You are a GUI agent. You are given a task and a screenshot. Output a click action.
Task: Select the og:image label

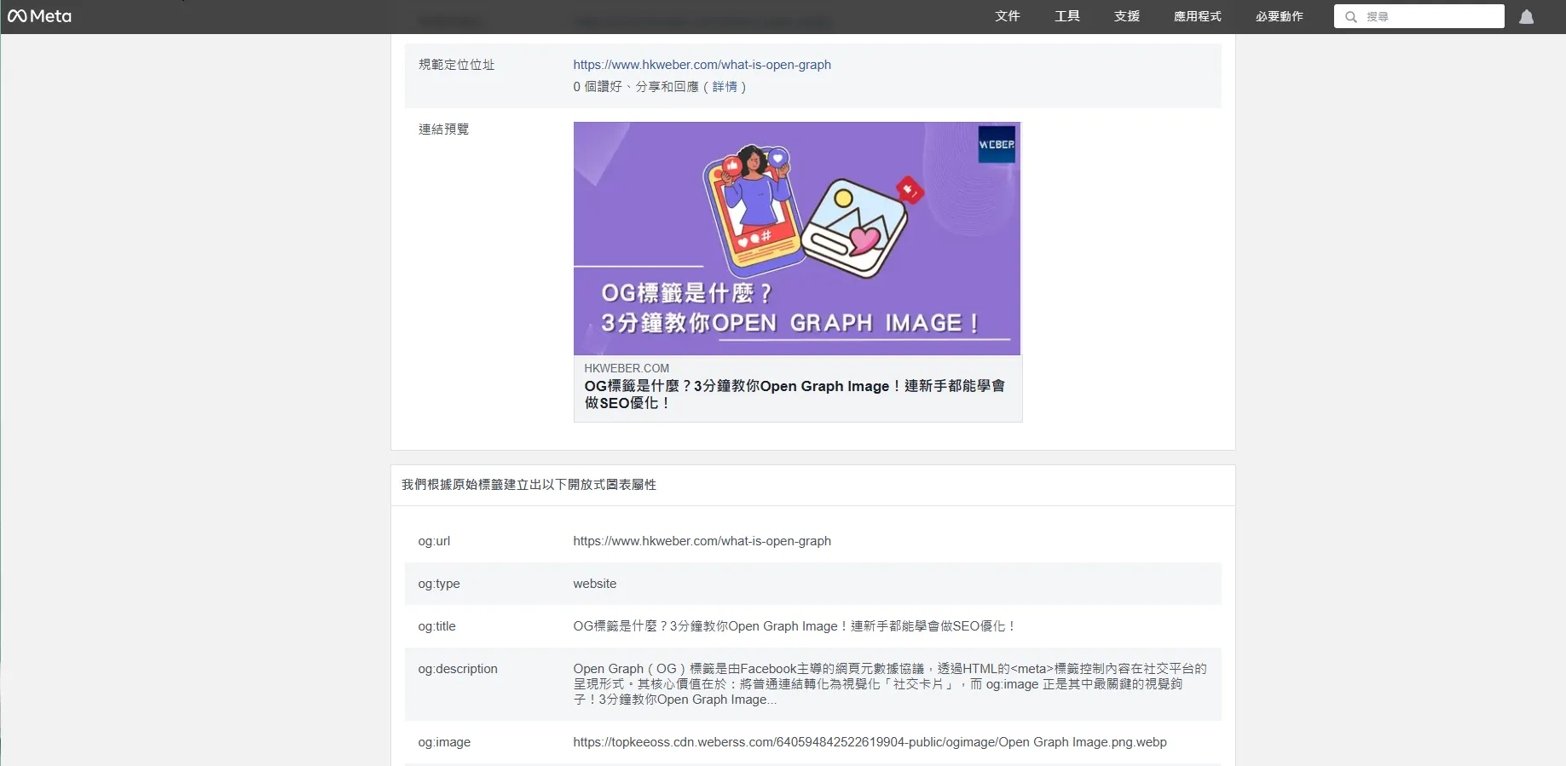444,742
